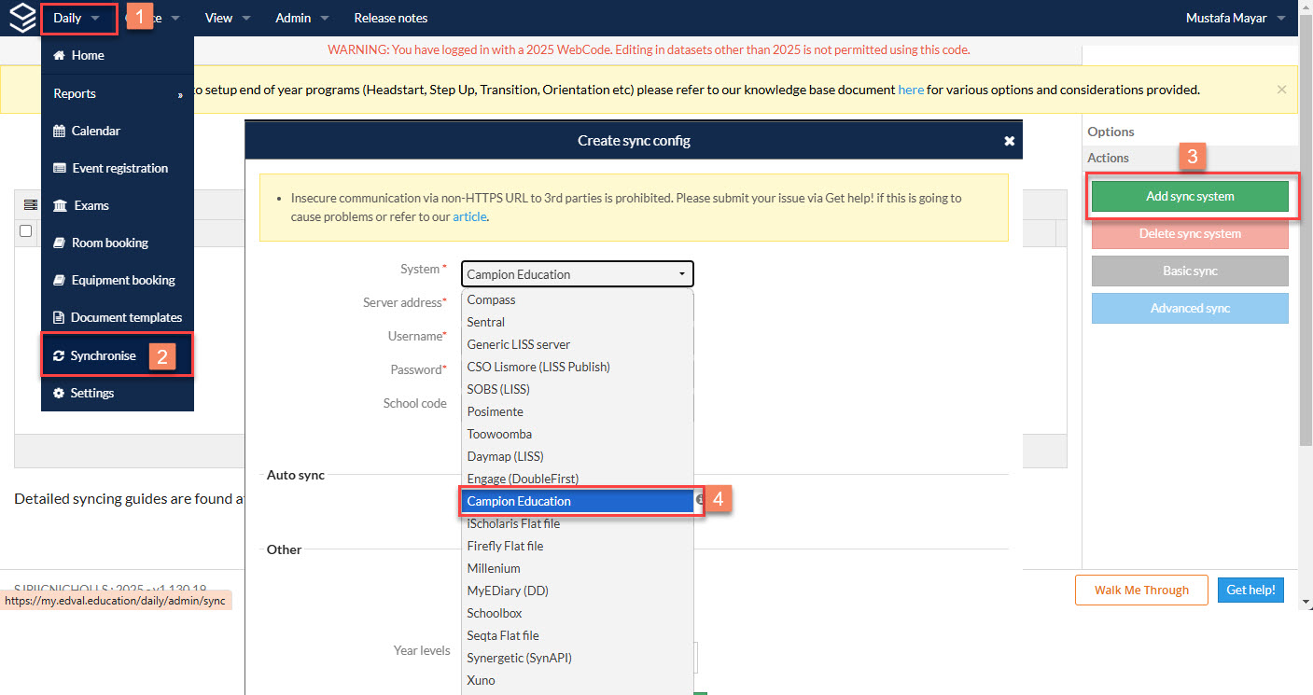Click the info icon beside Campion Education

pos(700,501)
